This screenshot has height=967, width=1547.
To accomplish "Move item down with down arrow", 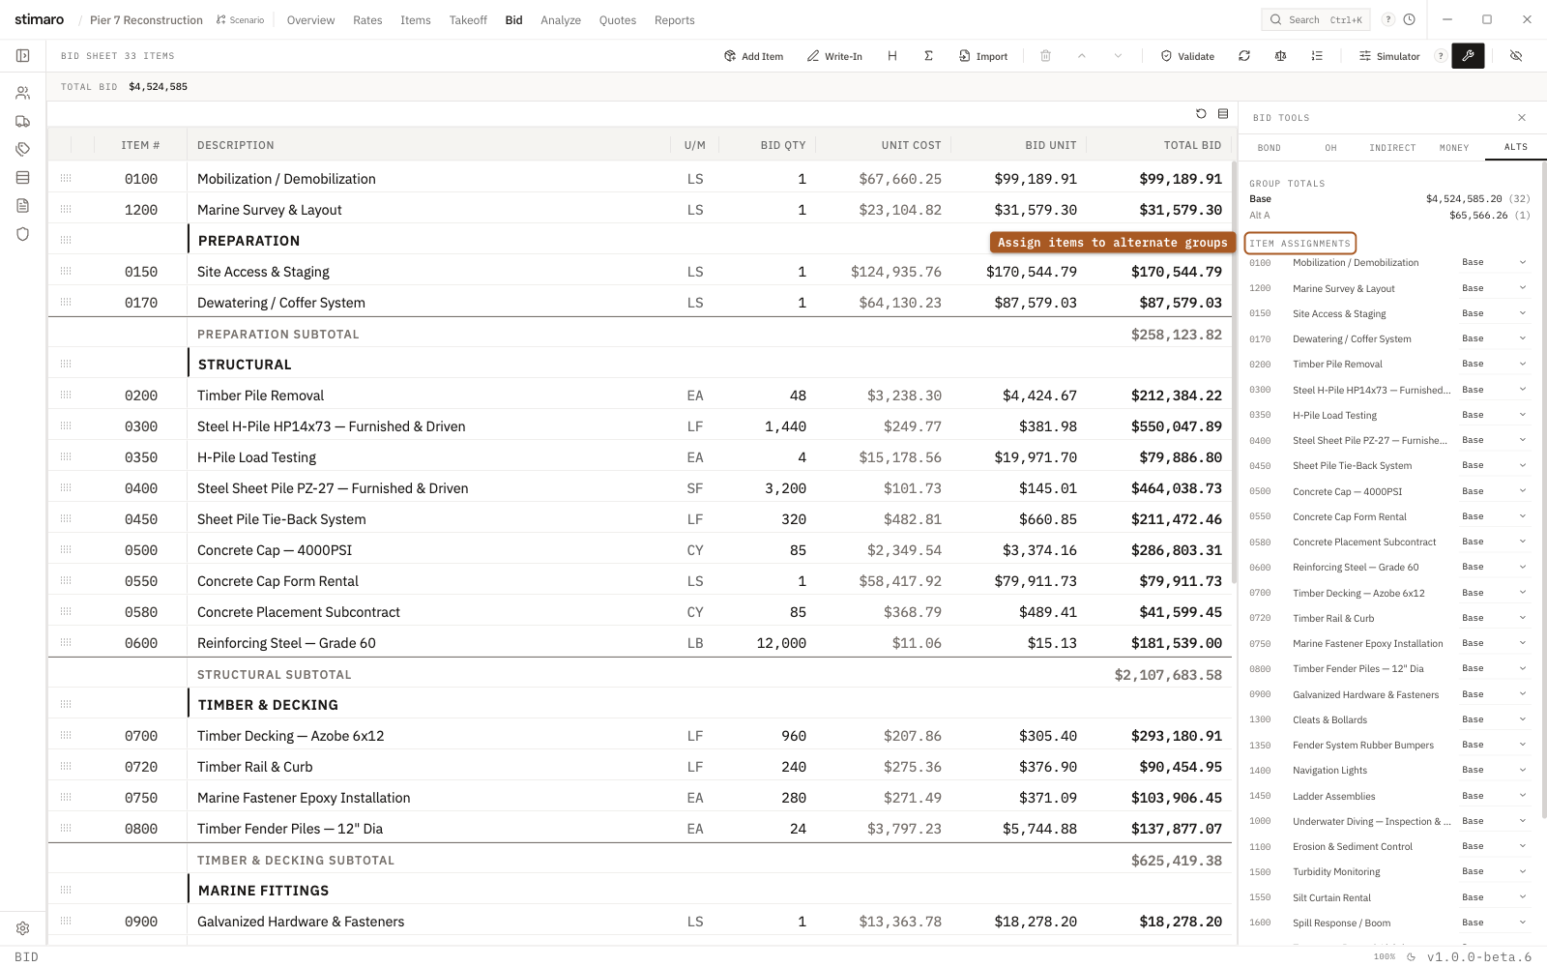I will pos(1118,56).
